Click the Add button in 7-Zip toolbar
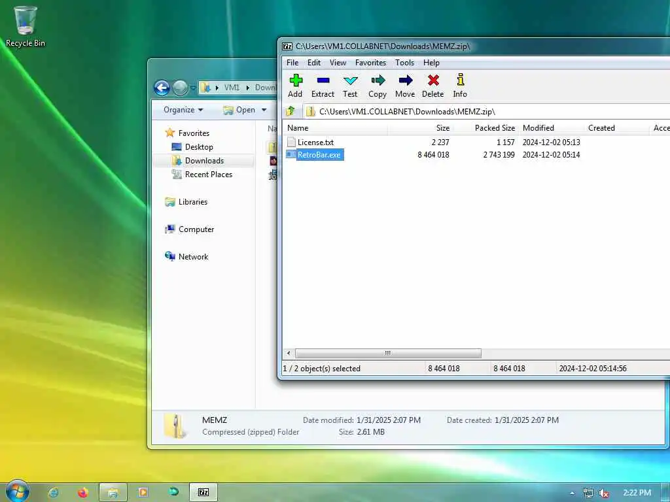Viewport: 670px width, 502px height. [x=295, y=86]
